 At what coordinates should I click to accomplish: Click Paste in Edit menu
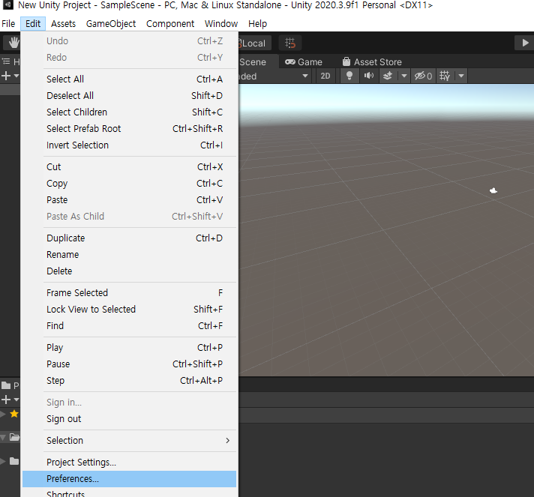click(x=130, y=200)
